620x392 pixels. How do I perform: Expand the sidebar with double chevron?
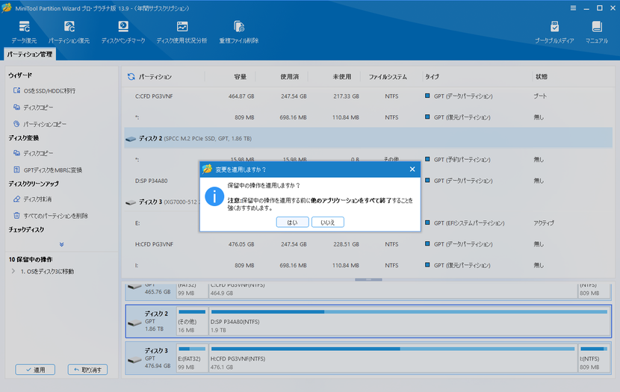click(x=62, y=245)
